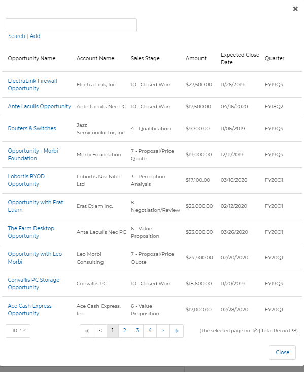Go to previous page with single-left arrow
This screenshot has width=304, height=372.
click(x=100, y=331)
